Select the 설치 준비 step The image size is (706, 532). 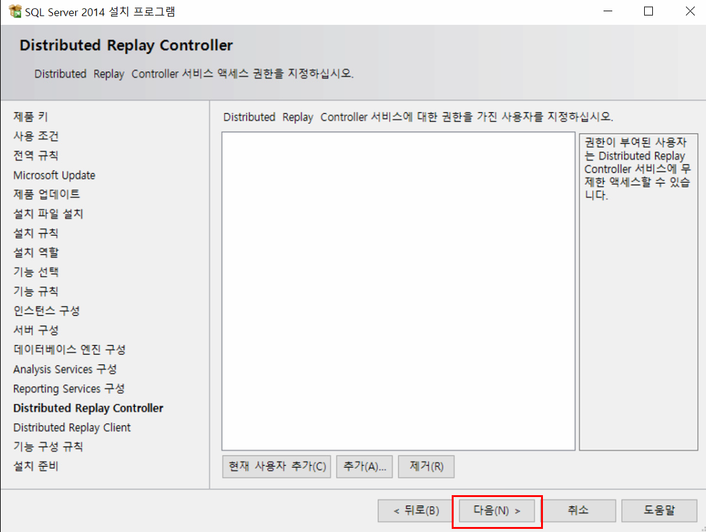click(x=36, y=466)
